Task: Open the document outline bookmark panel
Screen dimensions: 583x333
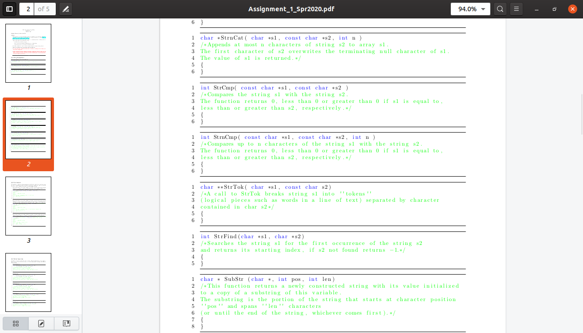Action: point(66,324)
